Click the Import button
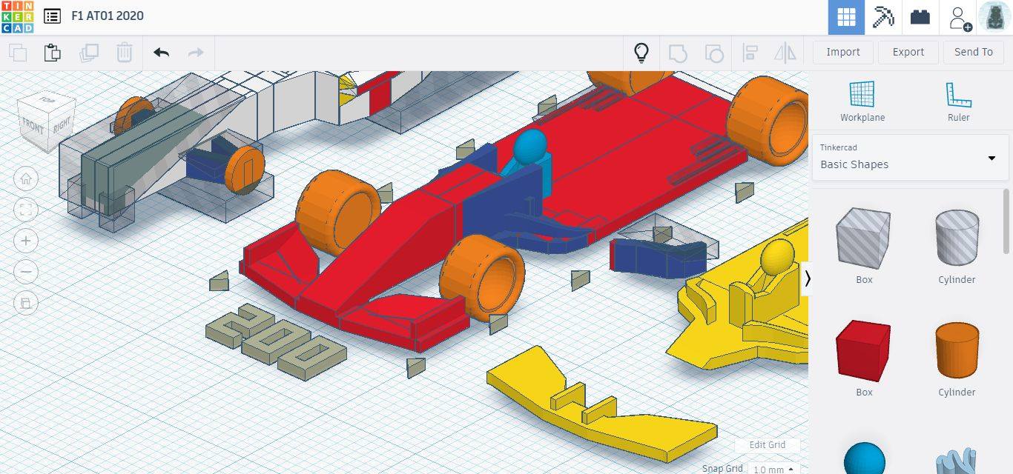The height and width of the screenshot is (474, 1013). 843,52
